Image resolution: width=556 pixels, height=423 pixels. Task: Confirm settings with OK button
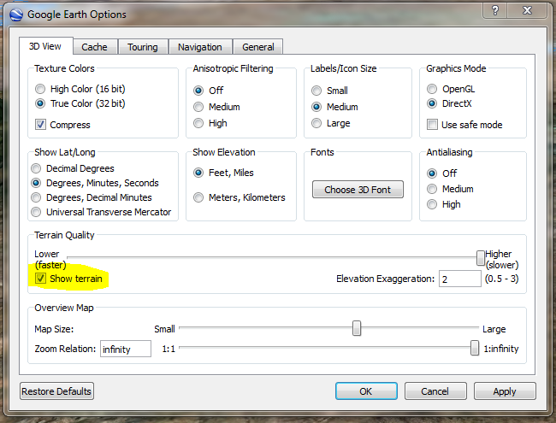366,391
